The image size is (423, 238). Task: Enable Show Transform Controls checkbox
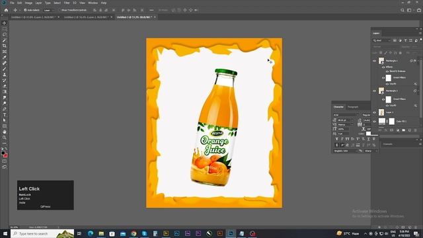(x=60, y=11)
